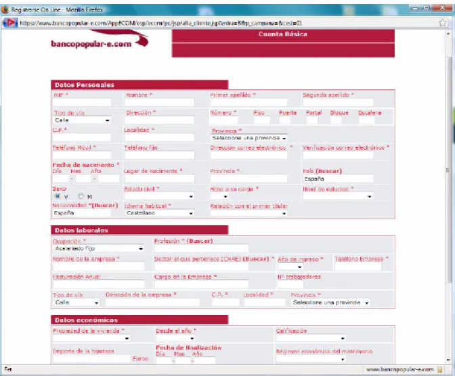Select the V (varón) sex radio button
The width and height of the screenshot is (455, 376).
[x=57, y=196]
